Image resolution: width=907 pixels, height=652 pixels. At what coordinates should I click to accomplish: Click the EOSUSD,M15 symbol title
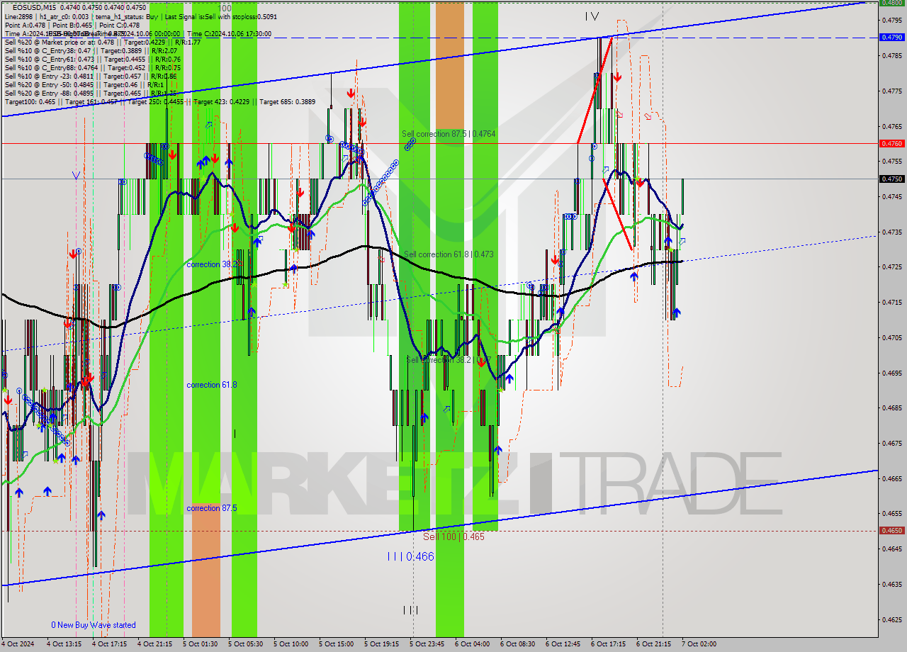pyautogui.click(x=35, y=7)
